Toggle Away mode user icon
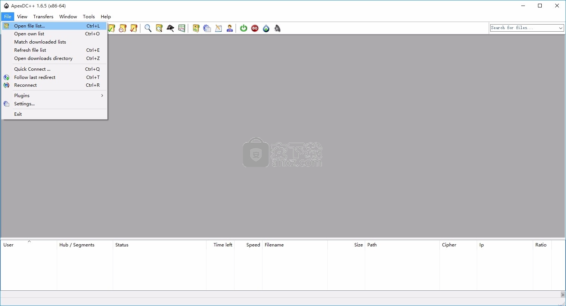 coord(230,28)
